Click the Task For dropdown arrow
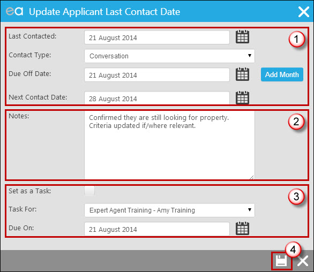 tap(250, 209)
